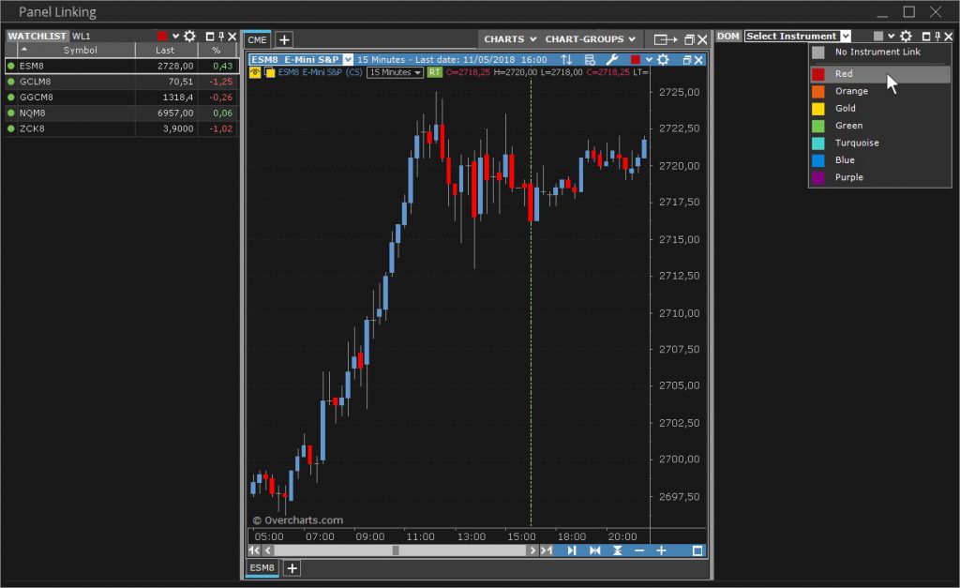
Task: Click the detach workspace arrow icon
Action: 666,39
